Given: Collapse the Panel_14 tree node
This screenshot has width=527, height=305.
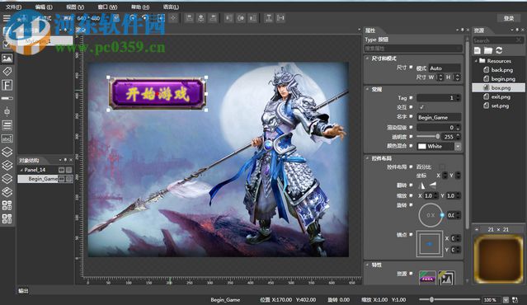Looking at the screenshot, I should tap(21, 170).
